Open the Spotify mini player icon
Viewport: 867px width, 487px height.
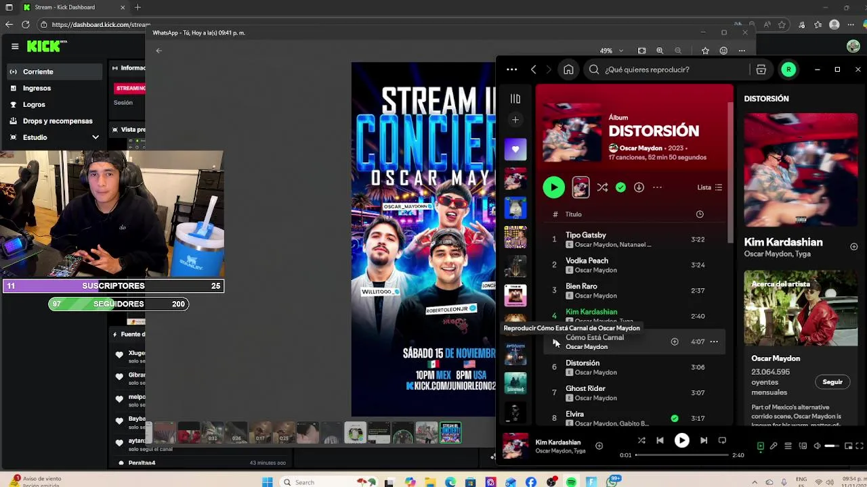pyautogui.click(x=848, y=446)
